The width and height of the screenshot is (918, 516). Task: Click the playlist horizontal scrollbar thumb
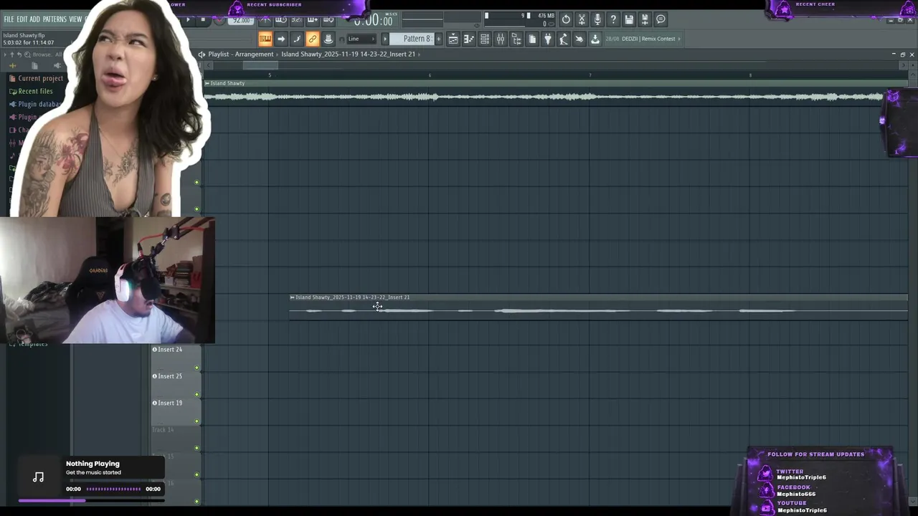coord(261,65)
